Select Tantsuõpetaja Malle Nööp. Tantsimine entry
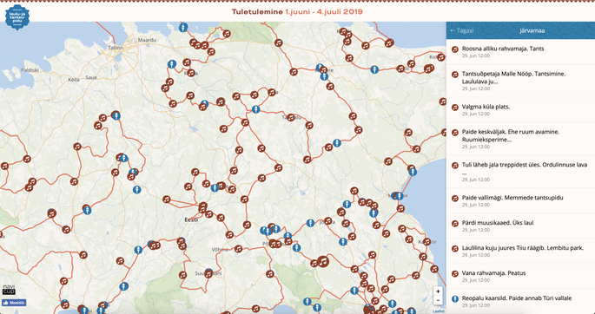This screenshot has height=314, width=595. pos(520,81)
